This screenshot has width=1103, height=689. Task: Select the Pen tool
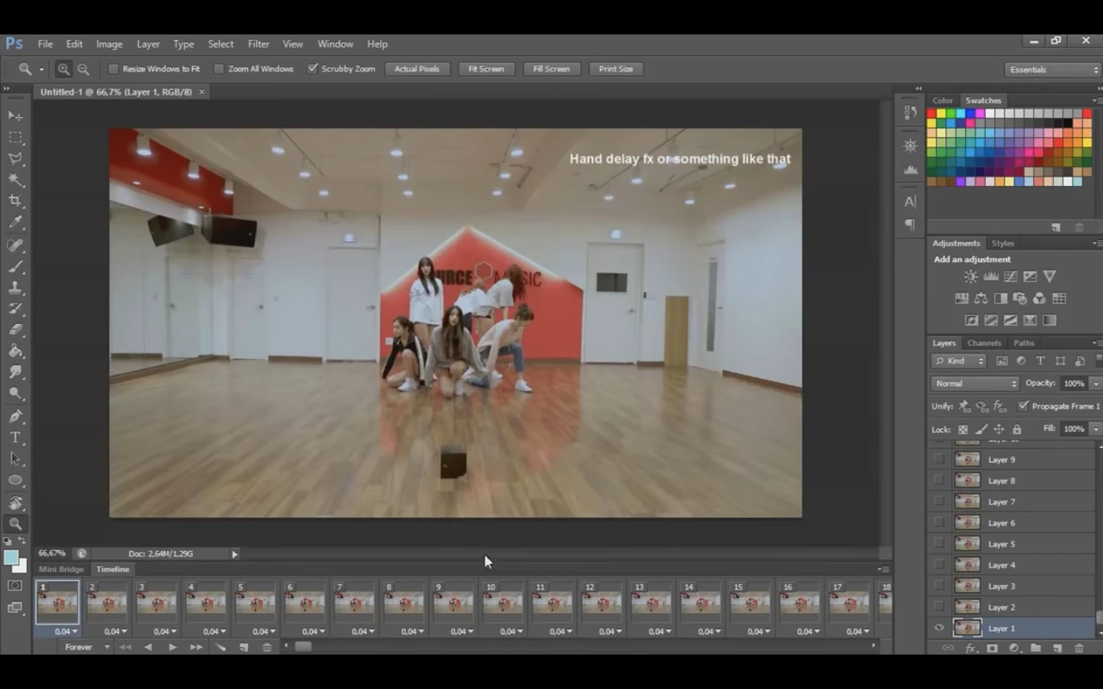(15, 416)
